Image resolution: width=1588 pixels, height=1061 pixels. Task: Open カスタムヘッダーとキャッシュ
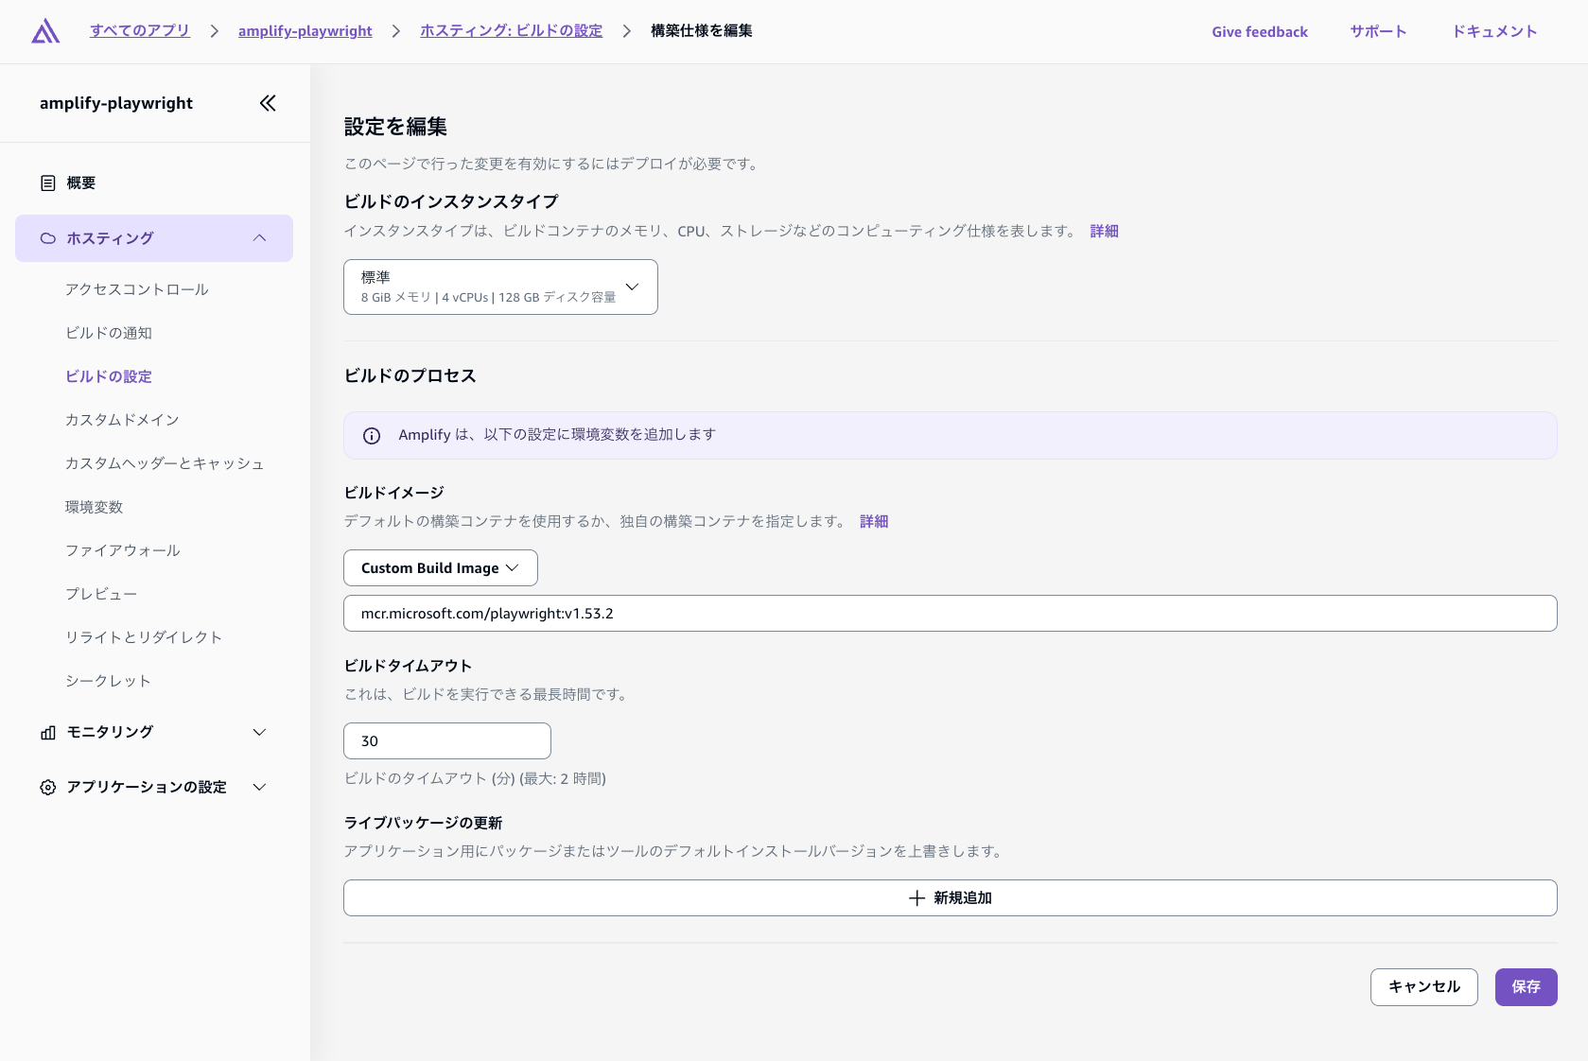(165, 463)
